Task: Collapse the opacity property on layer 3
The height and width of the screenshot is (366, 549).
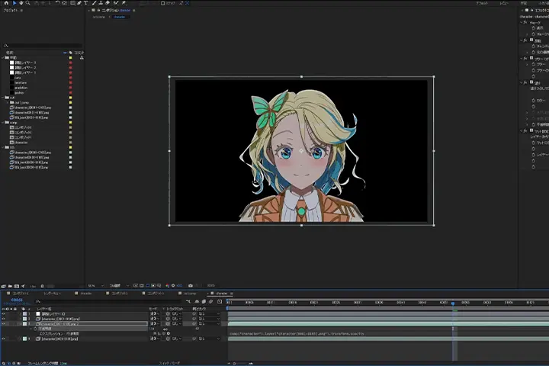Action: [x=30, y=329]
